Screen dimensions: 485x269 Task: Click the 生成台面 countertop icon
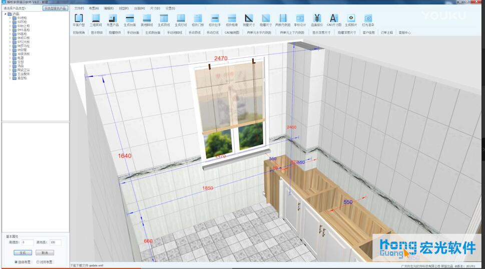[x=130, y=19]
